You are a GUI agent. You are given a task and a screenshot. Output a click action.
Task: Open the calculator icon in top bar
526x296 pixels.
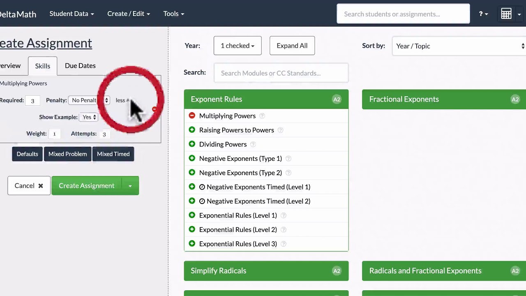pyautogui.click(x=506, y=14)
